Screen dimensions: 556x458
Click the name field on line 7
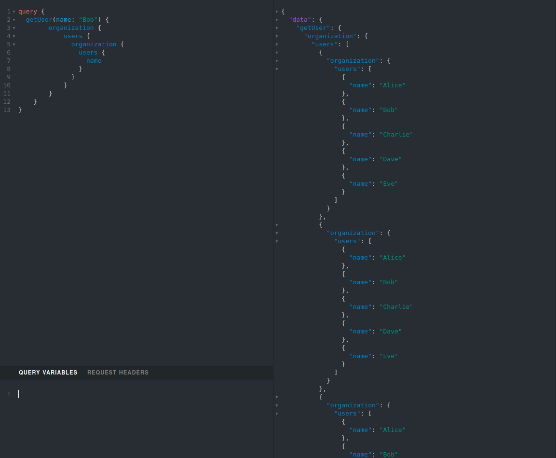94,60
